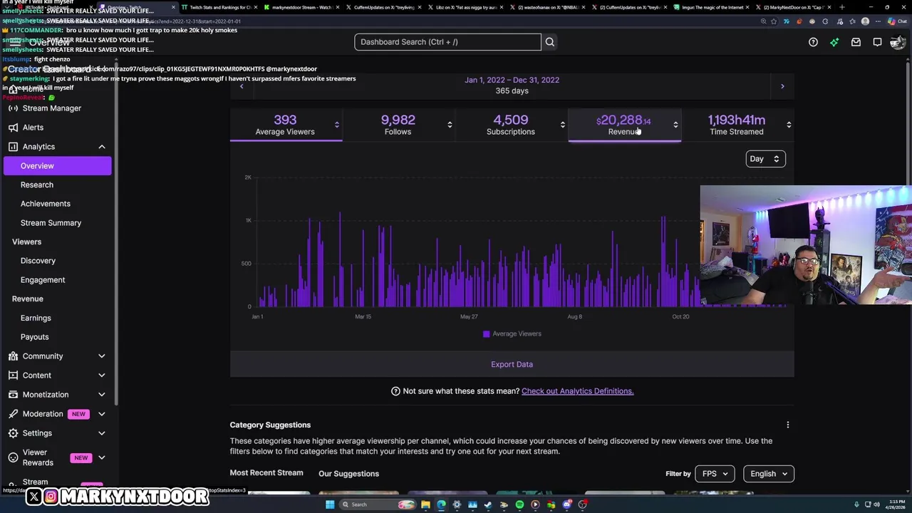Open the Payouts page

(x=35, y=337)
